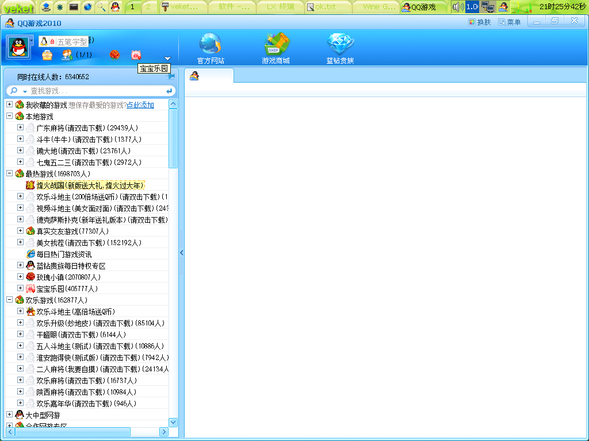Click the pin icon beside online count
The height and width of the screenshot is (441, 589).
click(x=171, y=76)
